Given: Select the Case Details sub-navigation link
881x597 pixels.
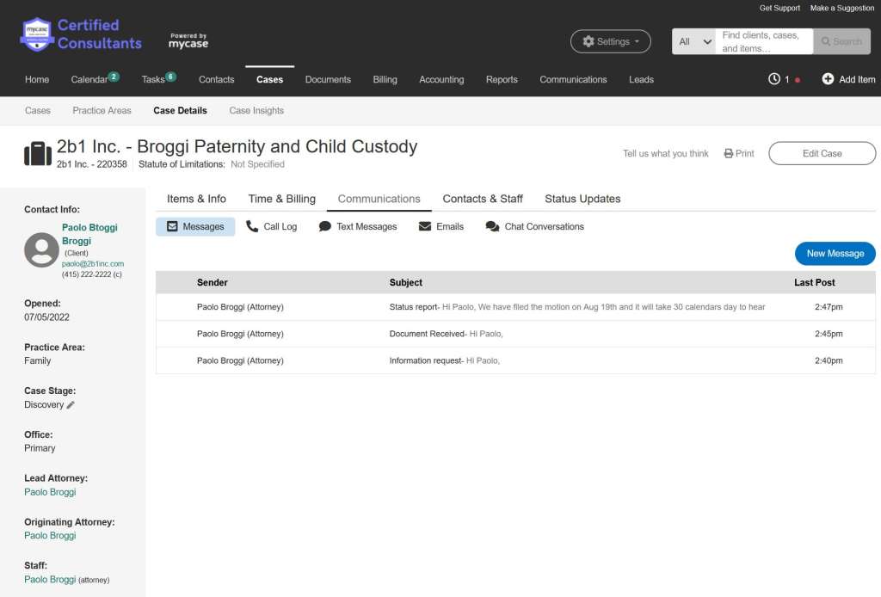Looking at the screenshot, I should point(180,111).
